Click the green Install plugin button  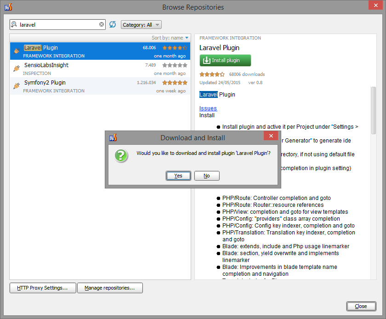click(x=225, y=60)
